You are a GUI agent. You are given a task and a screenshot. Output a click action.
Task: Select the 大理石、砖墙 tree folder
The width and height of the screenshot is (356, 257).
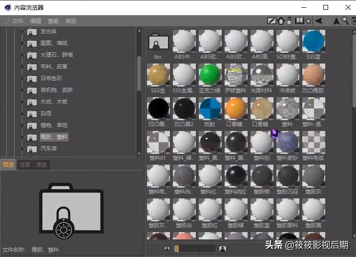click(x=57, y=55)
